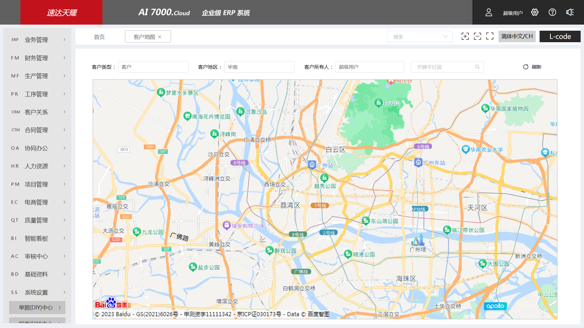
Task: Expand the 客户关系 CRM sidebar section
Action: point(37,112)
